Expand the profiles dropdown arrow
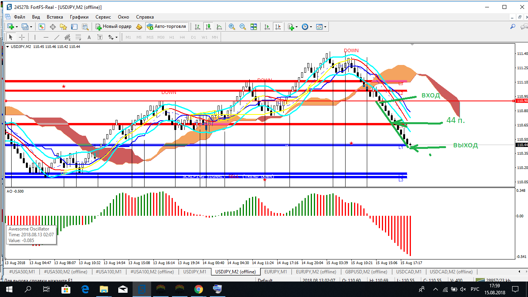This screenshot has height=297, width=528. point(31,27)
